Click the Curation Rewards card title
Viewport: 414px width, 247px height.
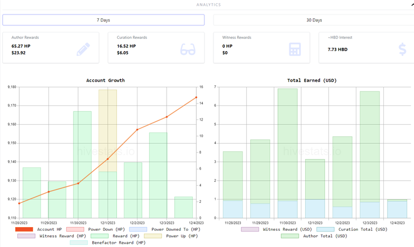(x=132, y=38)
